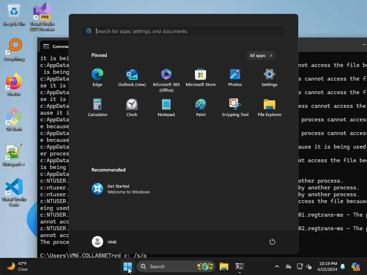Click the Pinned section heading
Viewport: 367px width, 275px height.
point(99,56)
